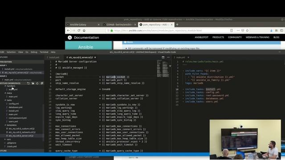Viewport: 285px width, 160px height.
Task: Click the editor minimap preview
Action: pyautogui.click(x=163, y=69)
